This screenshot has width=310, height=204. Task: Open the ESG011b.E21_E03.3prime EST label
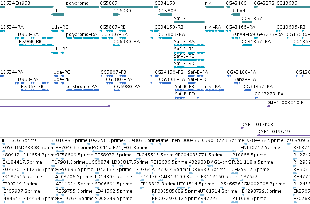tap(120, 148)
